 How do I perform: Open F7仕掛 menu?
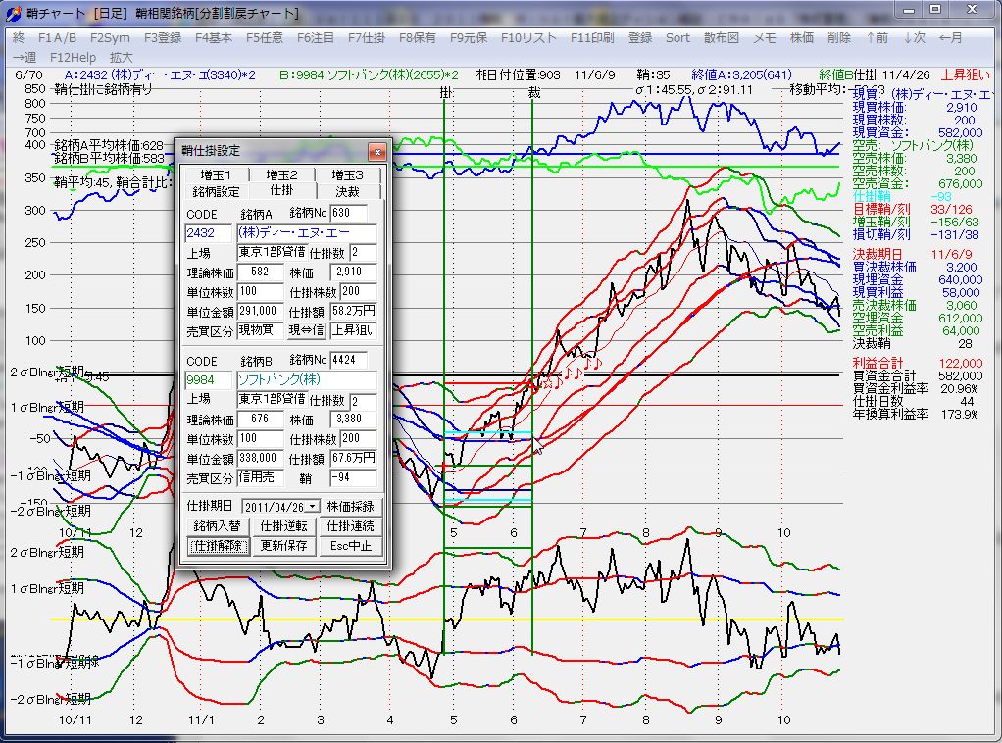coord(366,37)
